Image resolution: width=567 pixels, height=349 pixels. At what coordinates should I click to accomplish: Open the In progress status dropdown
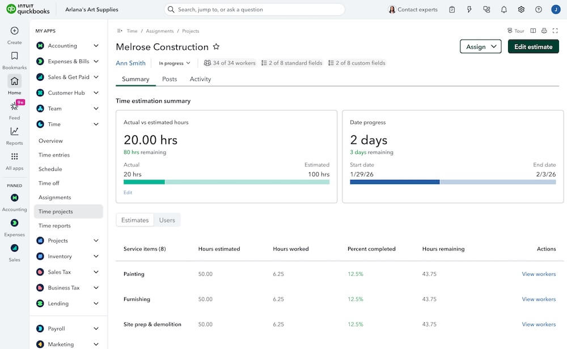click(174, 63)
